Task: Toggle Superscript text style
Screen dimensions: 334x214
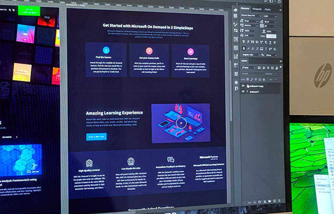Action: click(261, 42)
